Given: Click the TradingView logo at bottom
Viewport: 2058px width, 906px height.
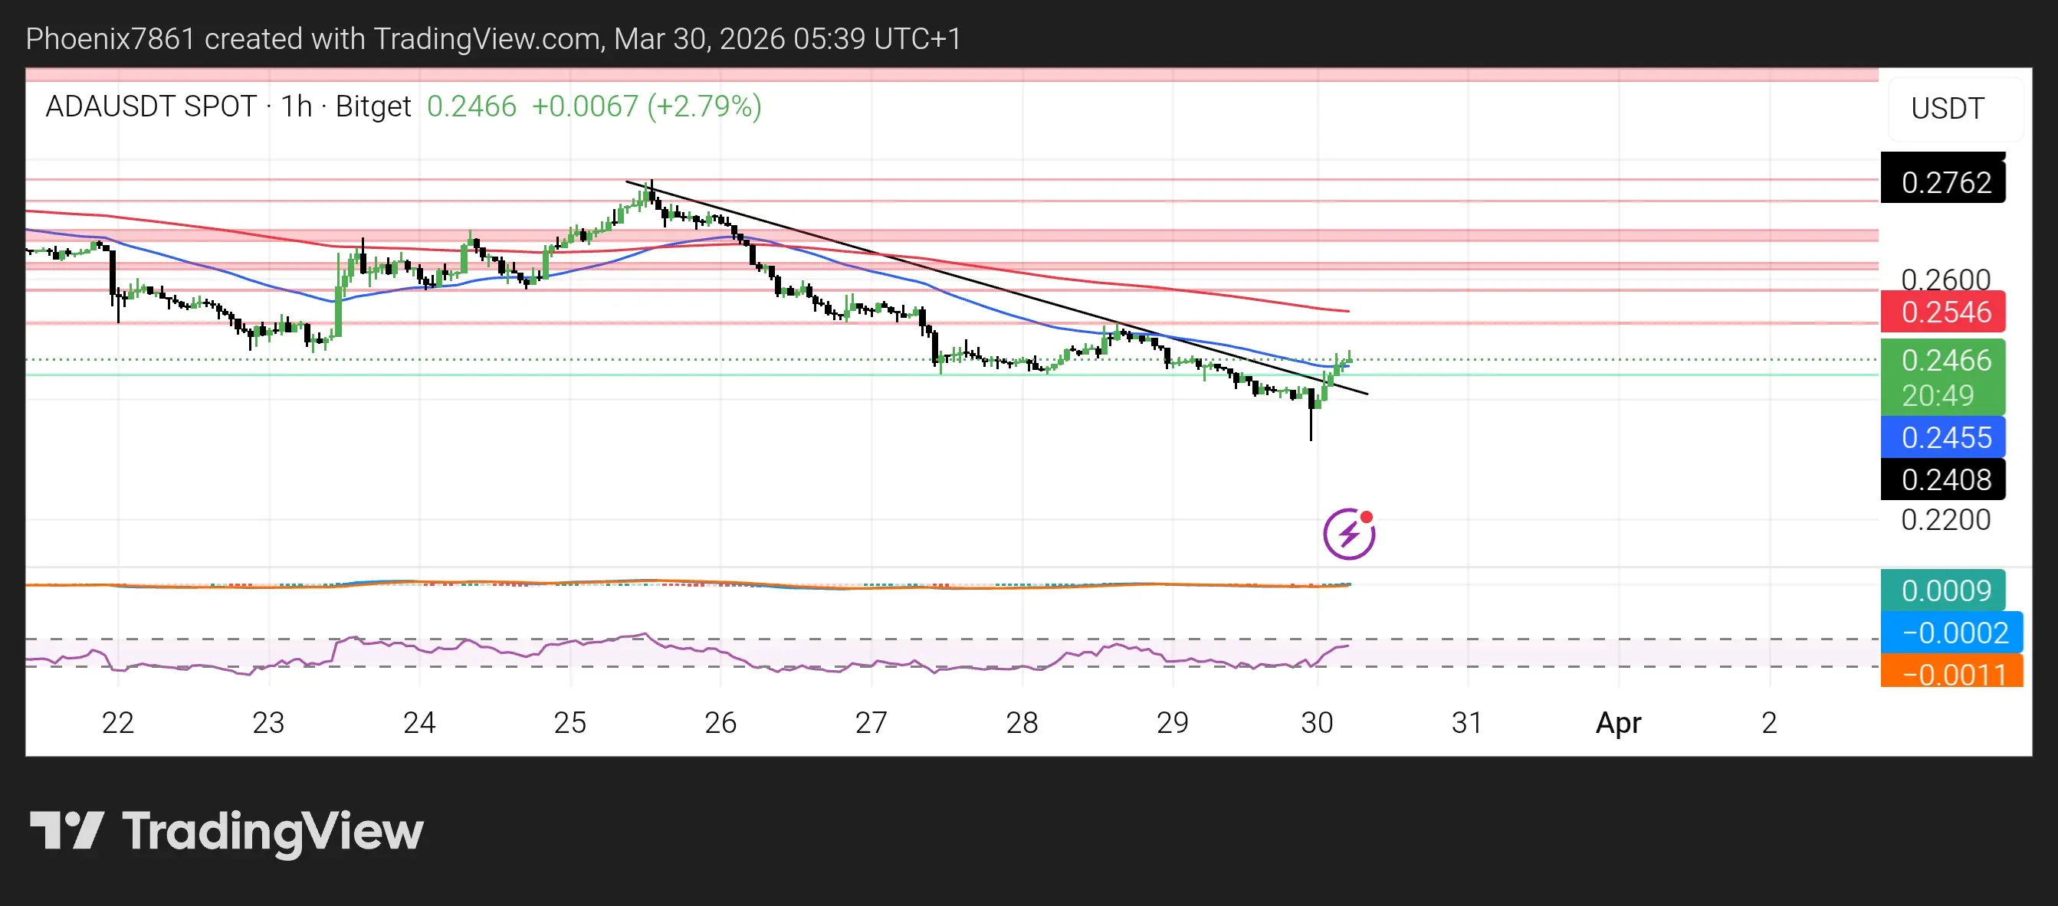Looking at the screenshot, I should (226, 831).
